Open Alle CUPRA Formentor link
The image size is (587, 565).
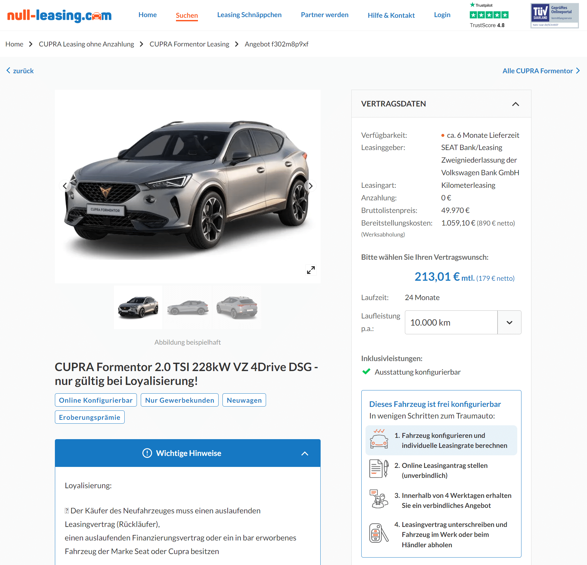click(537, 71)
